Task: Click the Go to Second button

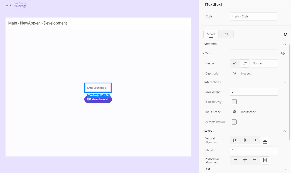Action: (x=100, y=99)
